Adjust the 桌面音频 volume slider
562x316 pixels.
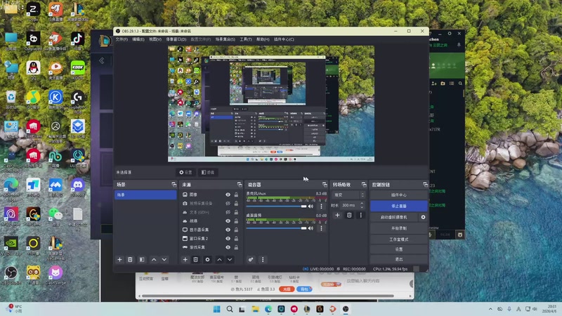coord(276,228)
